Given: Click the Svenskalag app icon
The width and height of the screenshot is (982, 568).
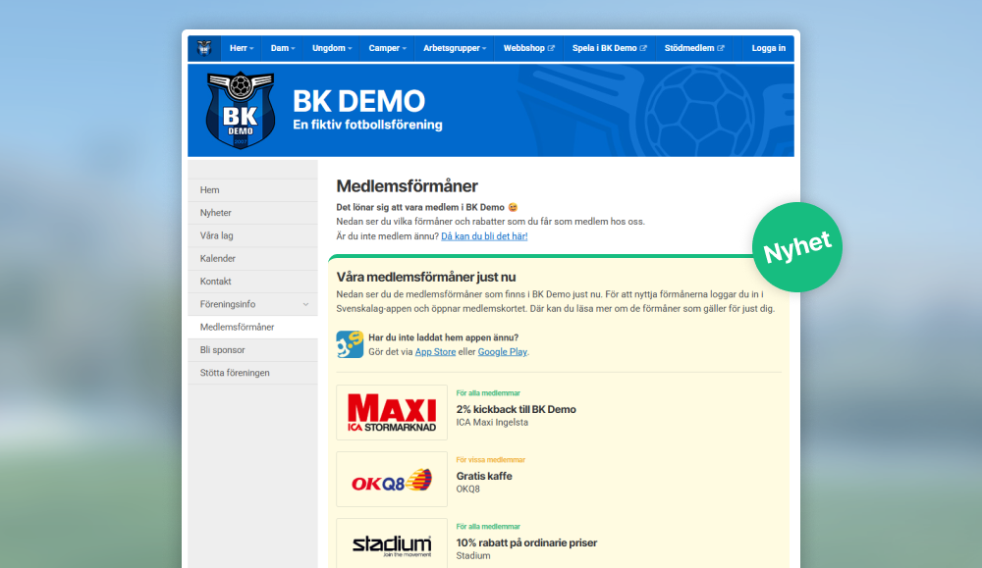Looking at the screenshot, I should pos(350,344).
